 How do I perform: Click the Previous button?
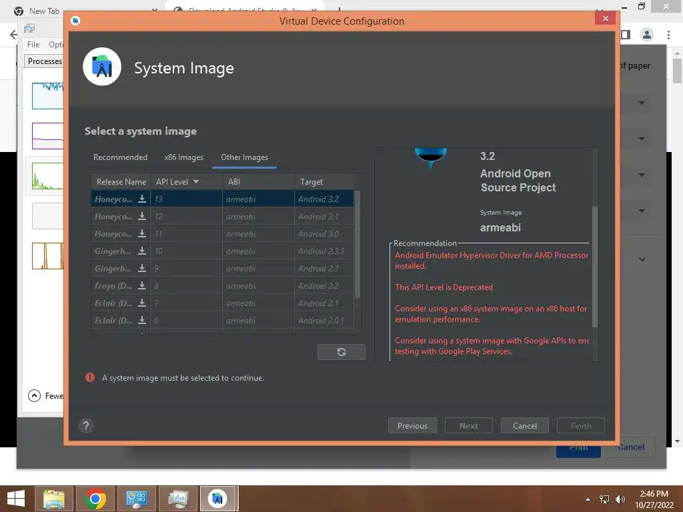412,425
